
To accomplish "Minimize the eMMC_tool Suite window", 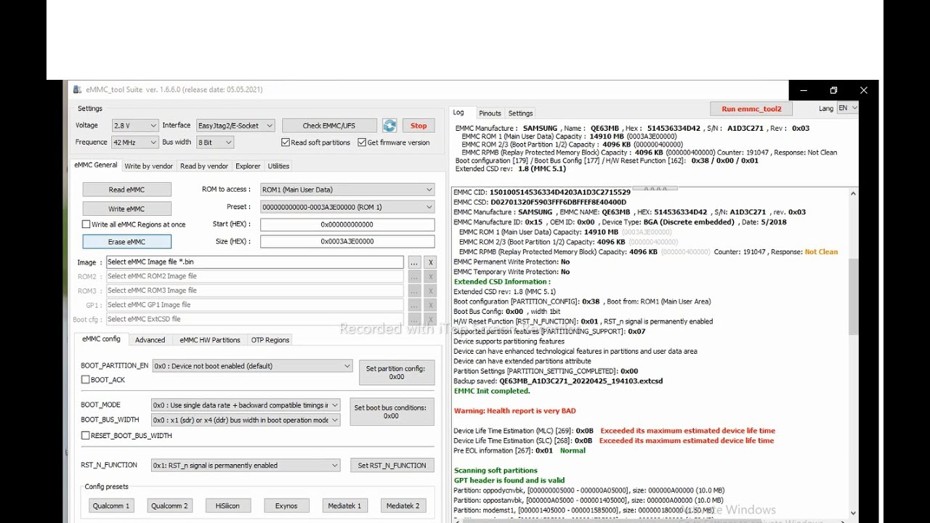I will (x=804, y=90).
